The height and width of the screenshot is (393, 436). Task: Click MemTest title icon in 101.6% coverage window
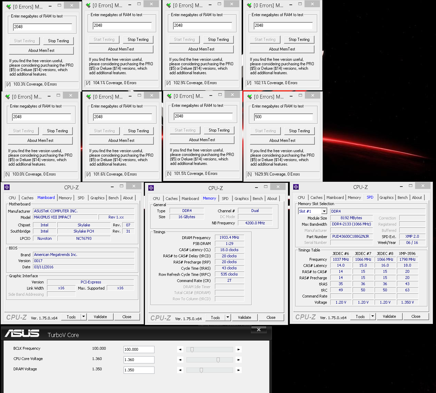[x=89, y=97]
